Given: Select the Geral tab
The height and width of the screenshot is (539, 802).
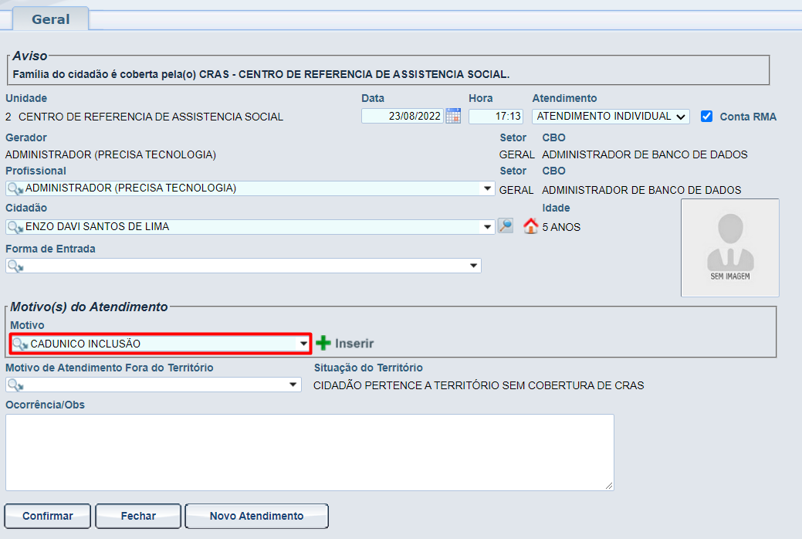Looking at the screenshot, I should (50, 19).
